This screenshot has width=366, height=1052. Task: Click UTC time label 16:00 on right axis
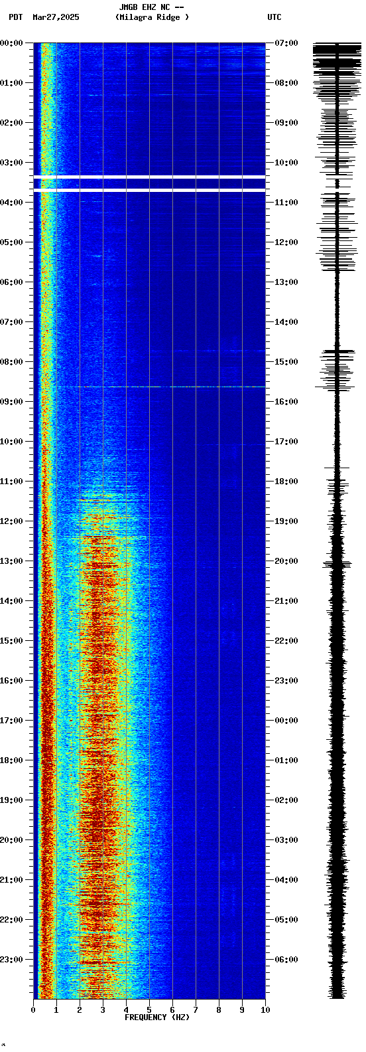coord(286,402)
